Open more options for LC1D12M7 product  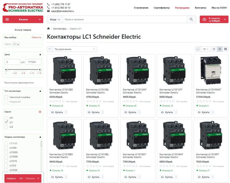(x=139, y=112)
